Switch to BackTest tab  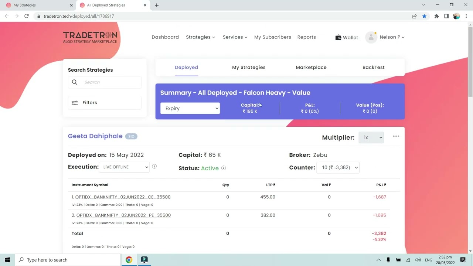click(374, 67)
